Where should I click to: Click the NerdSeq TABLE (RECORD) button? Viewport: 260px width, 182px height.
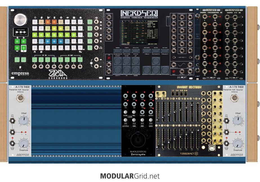[147, 51]
